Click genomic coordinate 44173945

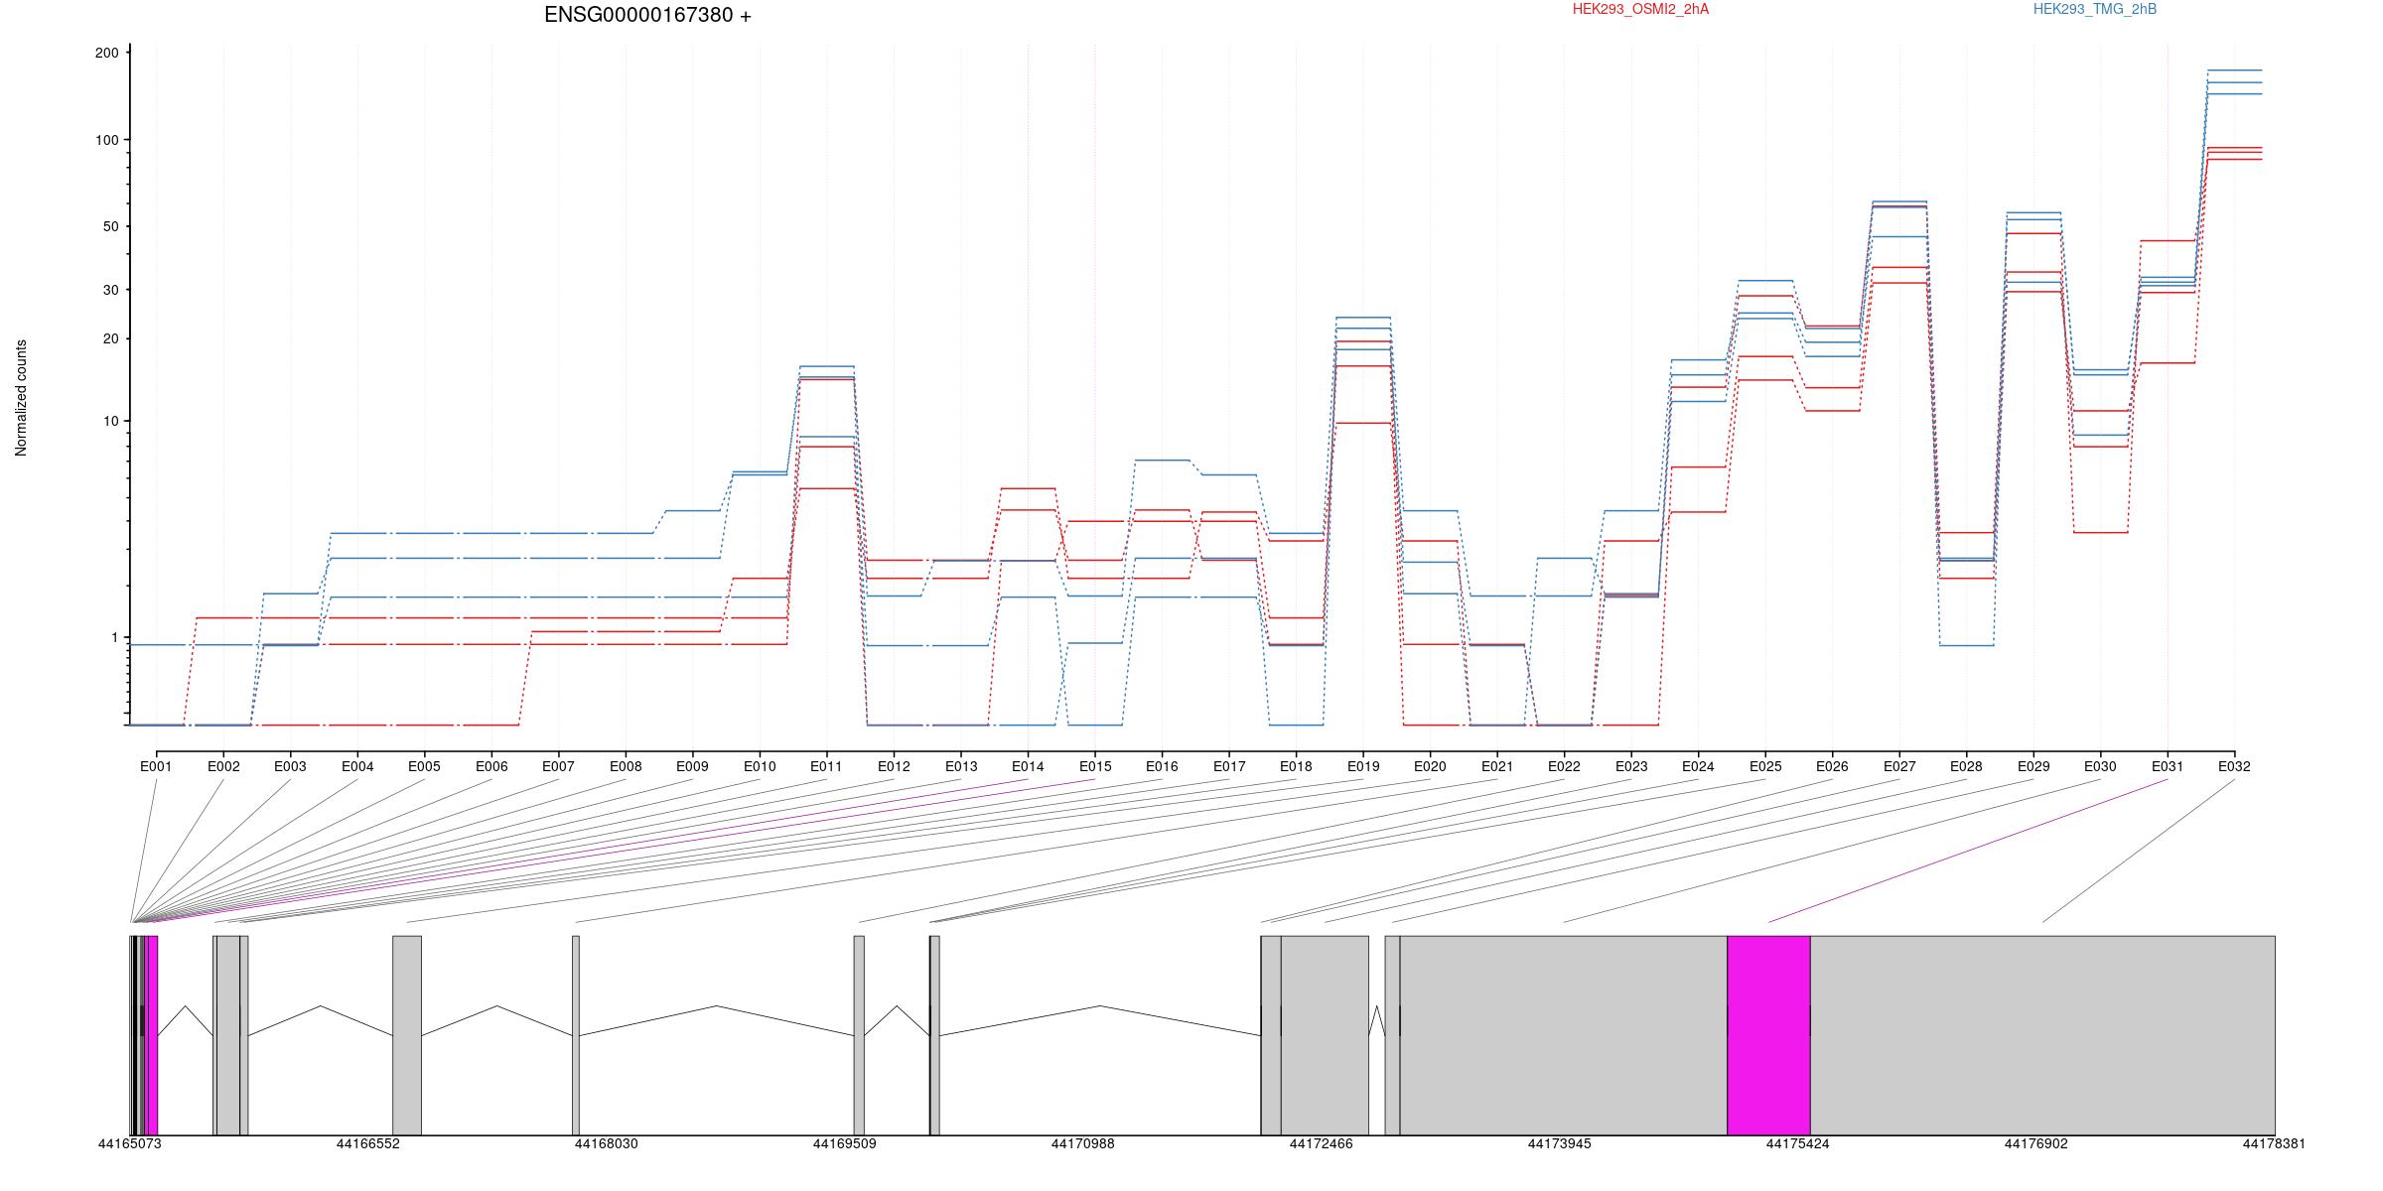click(x=1559, y=1143)
